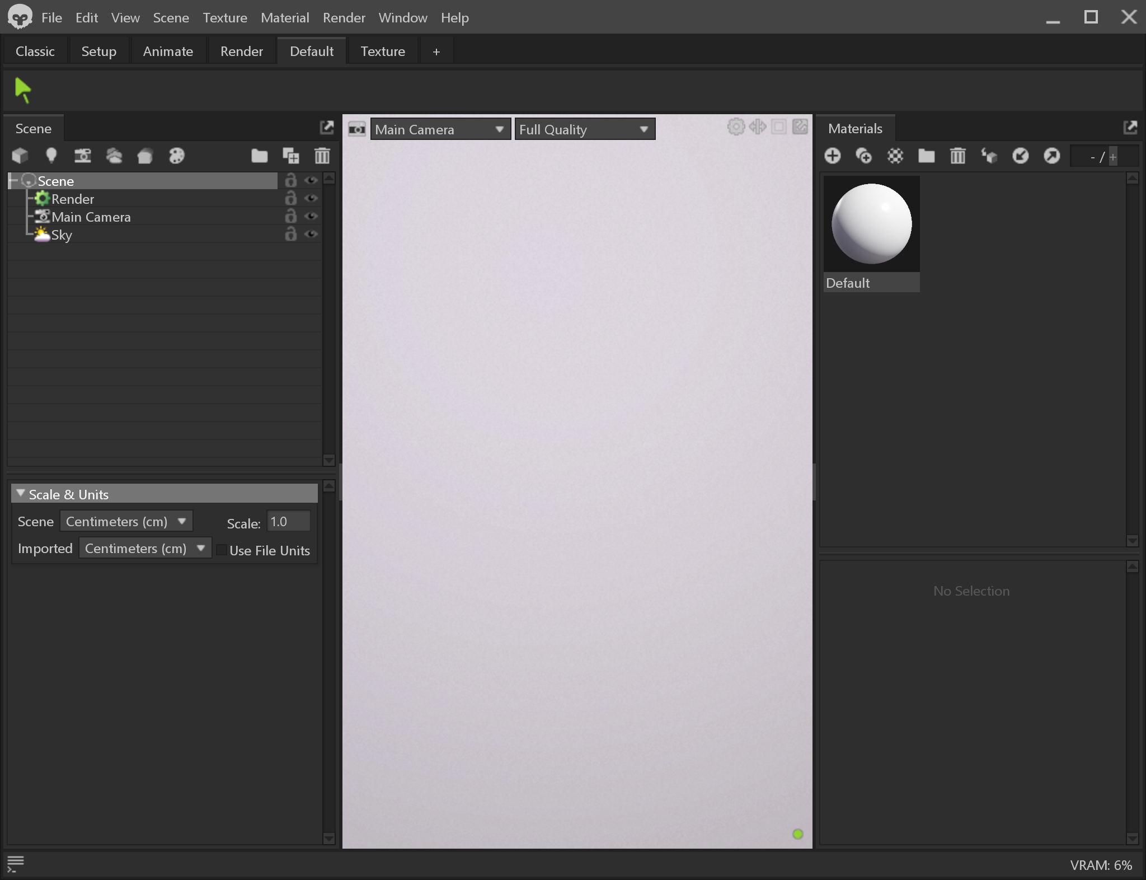
Task: Add a new workspace with plus tab
Action: point(436,52)
